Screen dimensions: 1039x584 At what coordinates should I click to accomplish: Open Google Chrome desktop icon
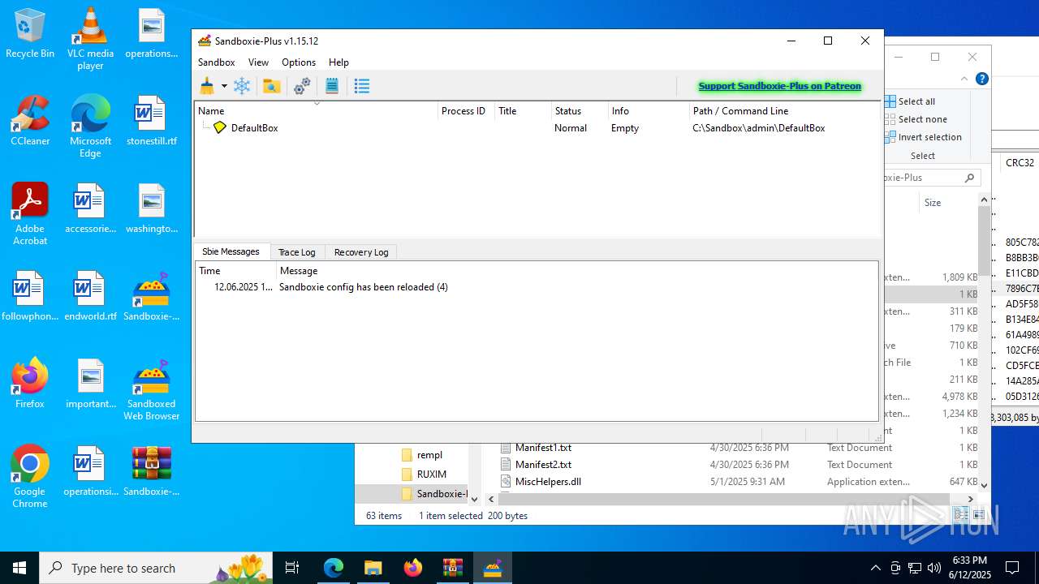point(30,478)
